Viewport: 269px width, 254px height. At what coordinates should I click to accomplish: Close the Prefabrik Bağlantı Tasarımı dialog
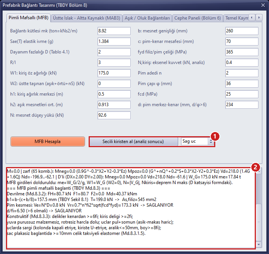[263, 5]
